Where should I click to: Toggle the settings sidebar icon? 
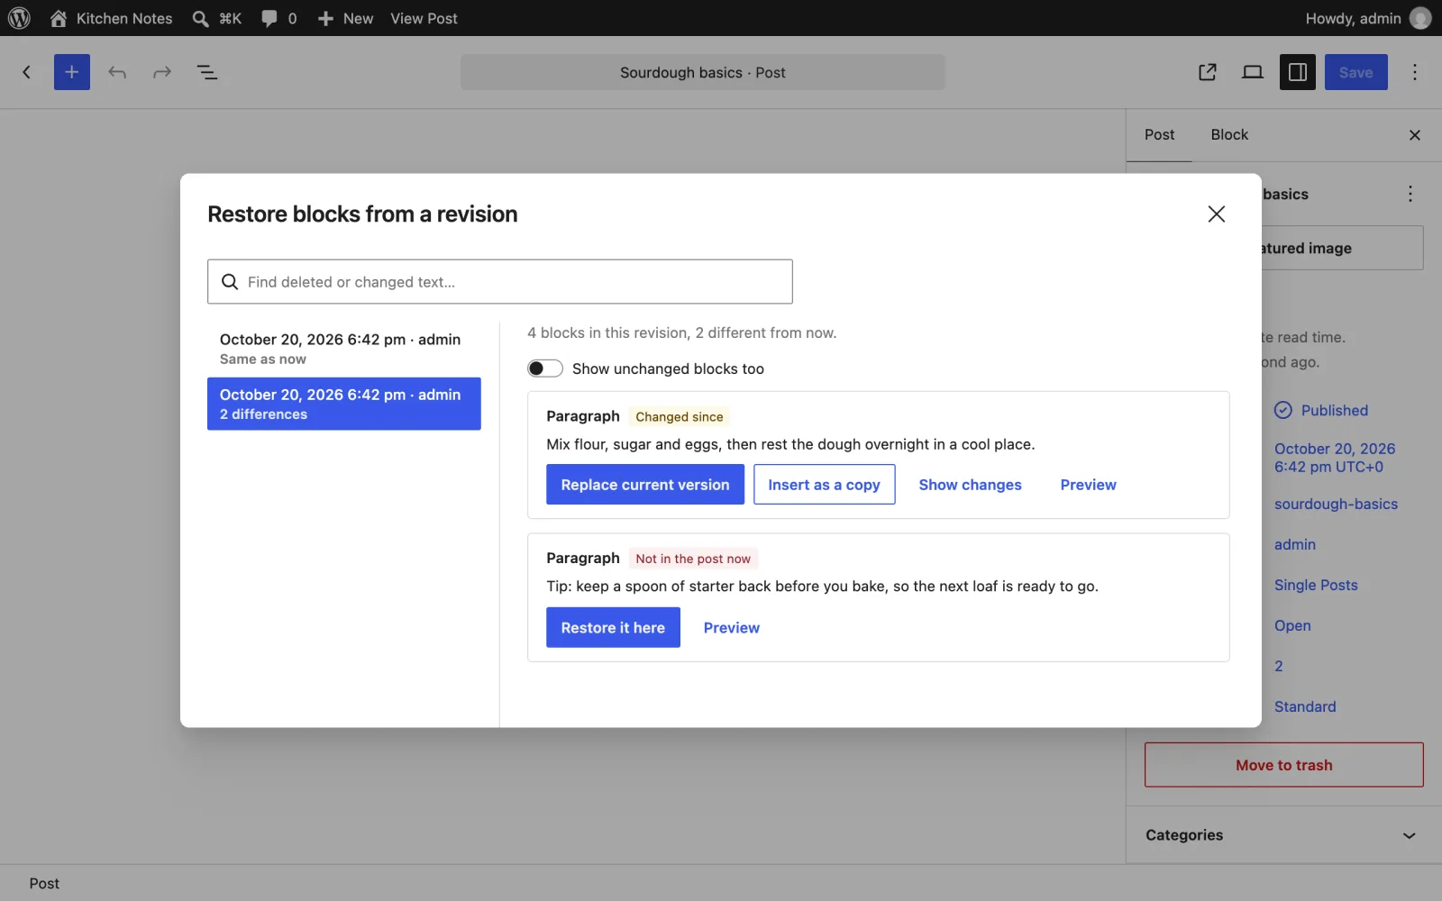point(1298,72)
